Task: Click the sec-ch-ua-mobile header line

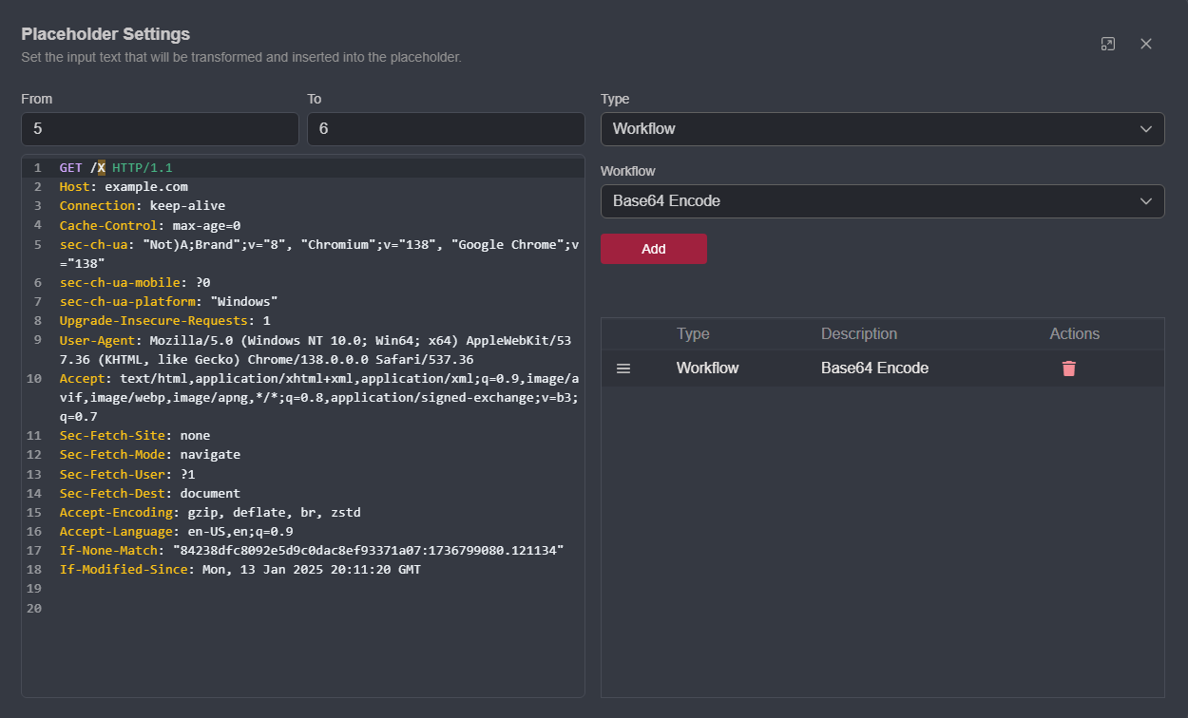Action: (x=135, y=283)
